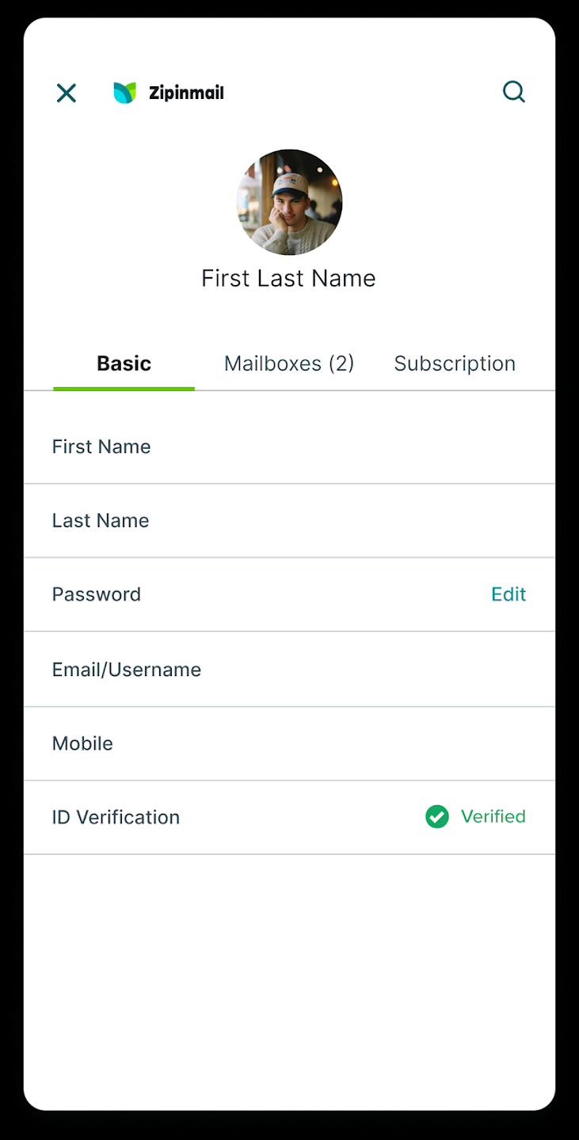Open the ID Verification row

289,817
